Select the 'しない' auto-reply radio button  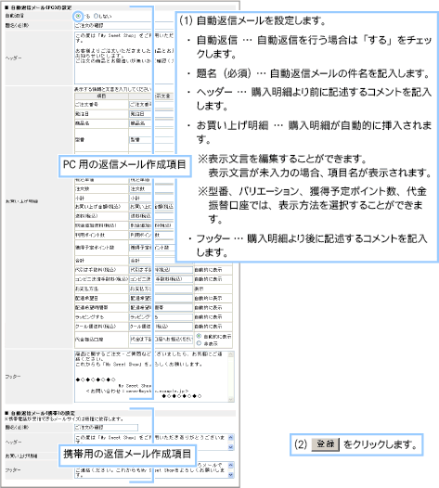click(x=96, y=16)
